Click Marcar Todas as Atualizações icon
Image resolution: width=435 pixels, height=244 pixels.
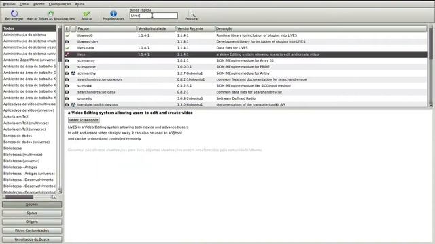[x=51, y=13]
